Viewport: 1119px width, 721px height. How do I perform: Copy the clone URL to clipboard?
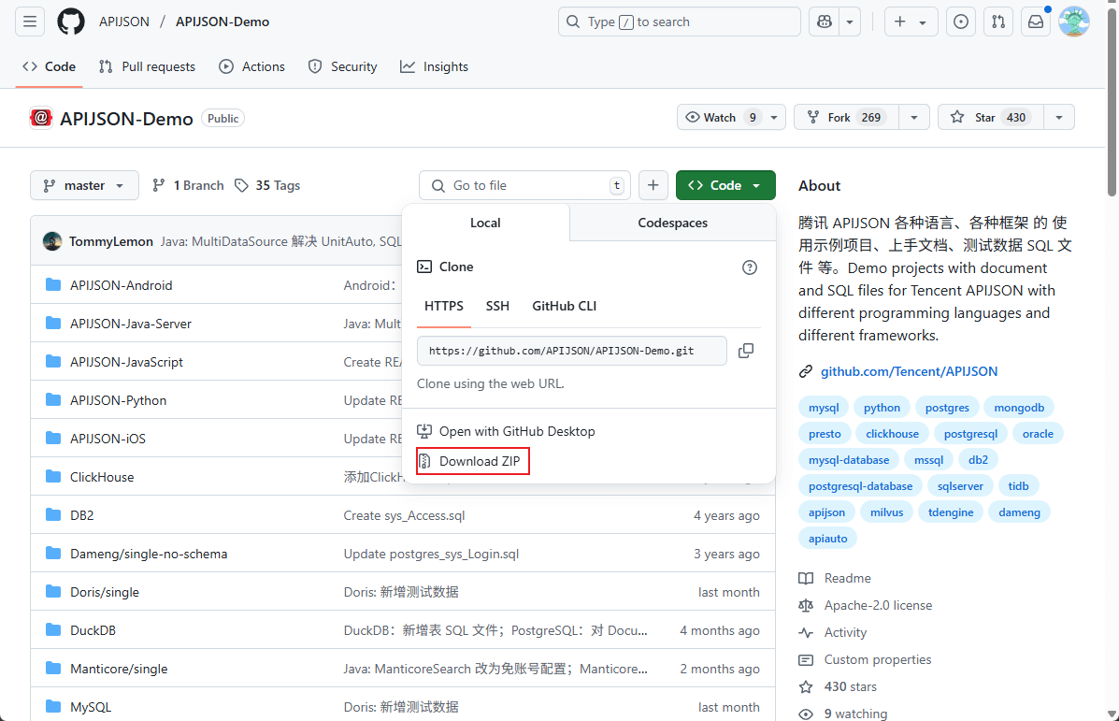tap(745, 351)
